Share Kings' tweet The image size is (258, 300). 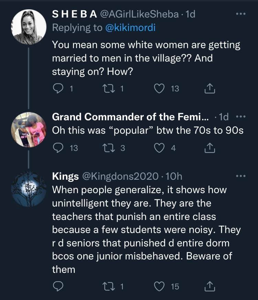209,286
